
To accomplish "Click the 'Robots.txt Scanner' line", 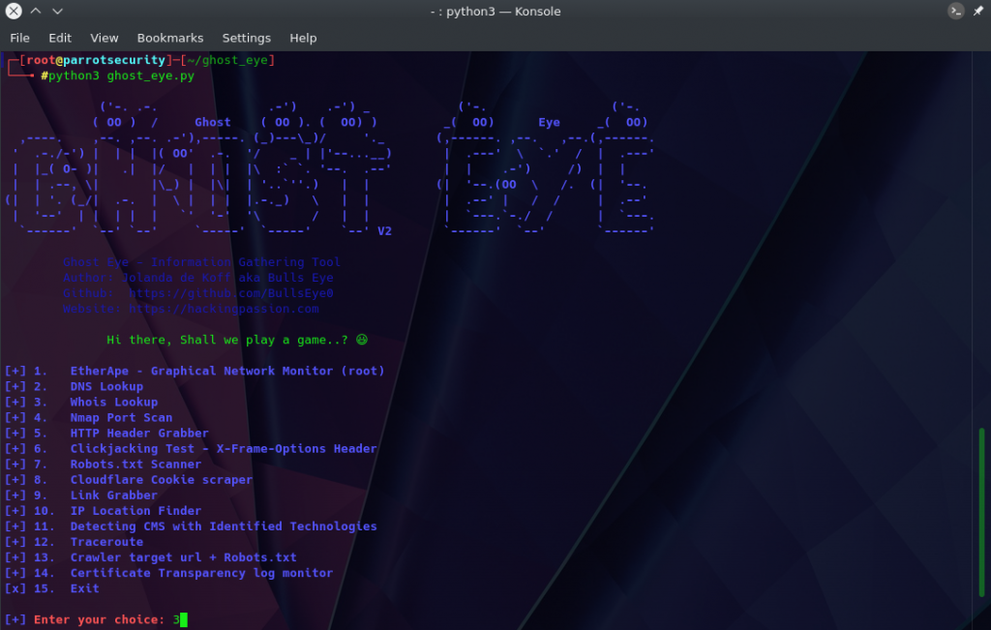I will coord(103,464).
